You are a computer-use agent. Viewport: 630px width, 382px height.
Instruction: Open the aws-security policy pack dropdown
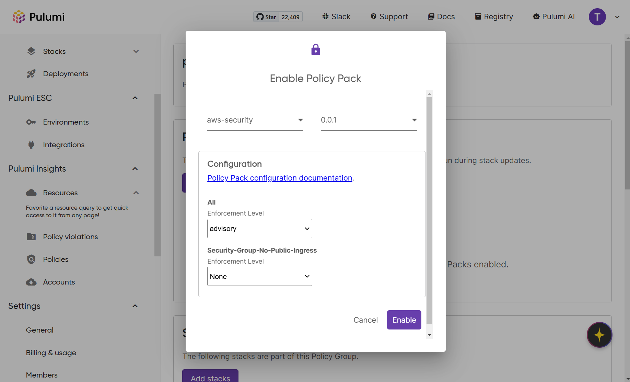click(x=255, y=120)
